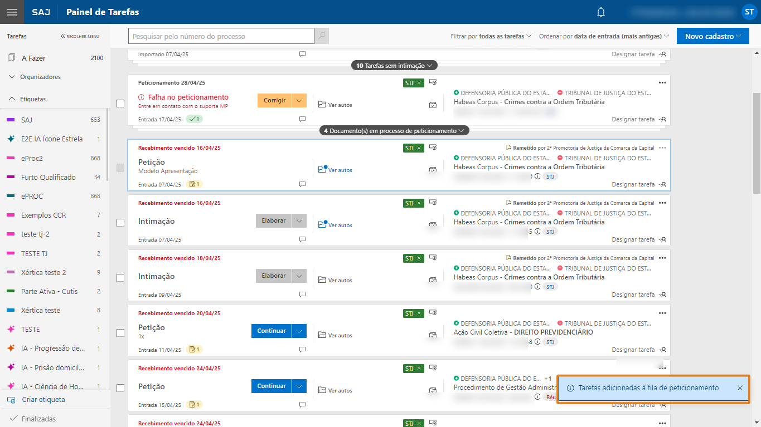Screen dimensions: 761x427
Task: Open Filtrar por todas as tarefas dropdown
Action: click(x=491, y=36)
